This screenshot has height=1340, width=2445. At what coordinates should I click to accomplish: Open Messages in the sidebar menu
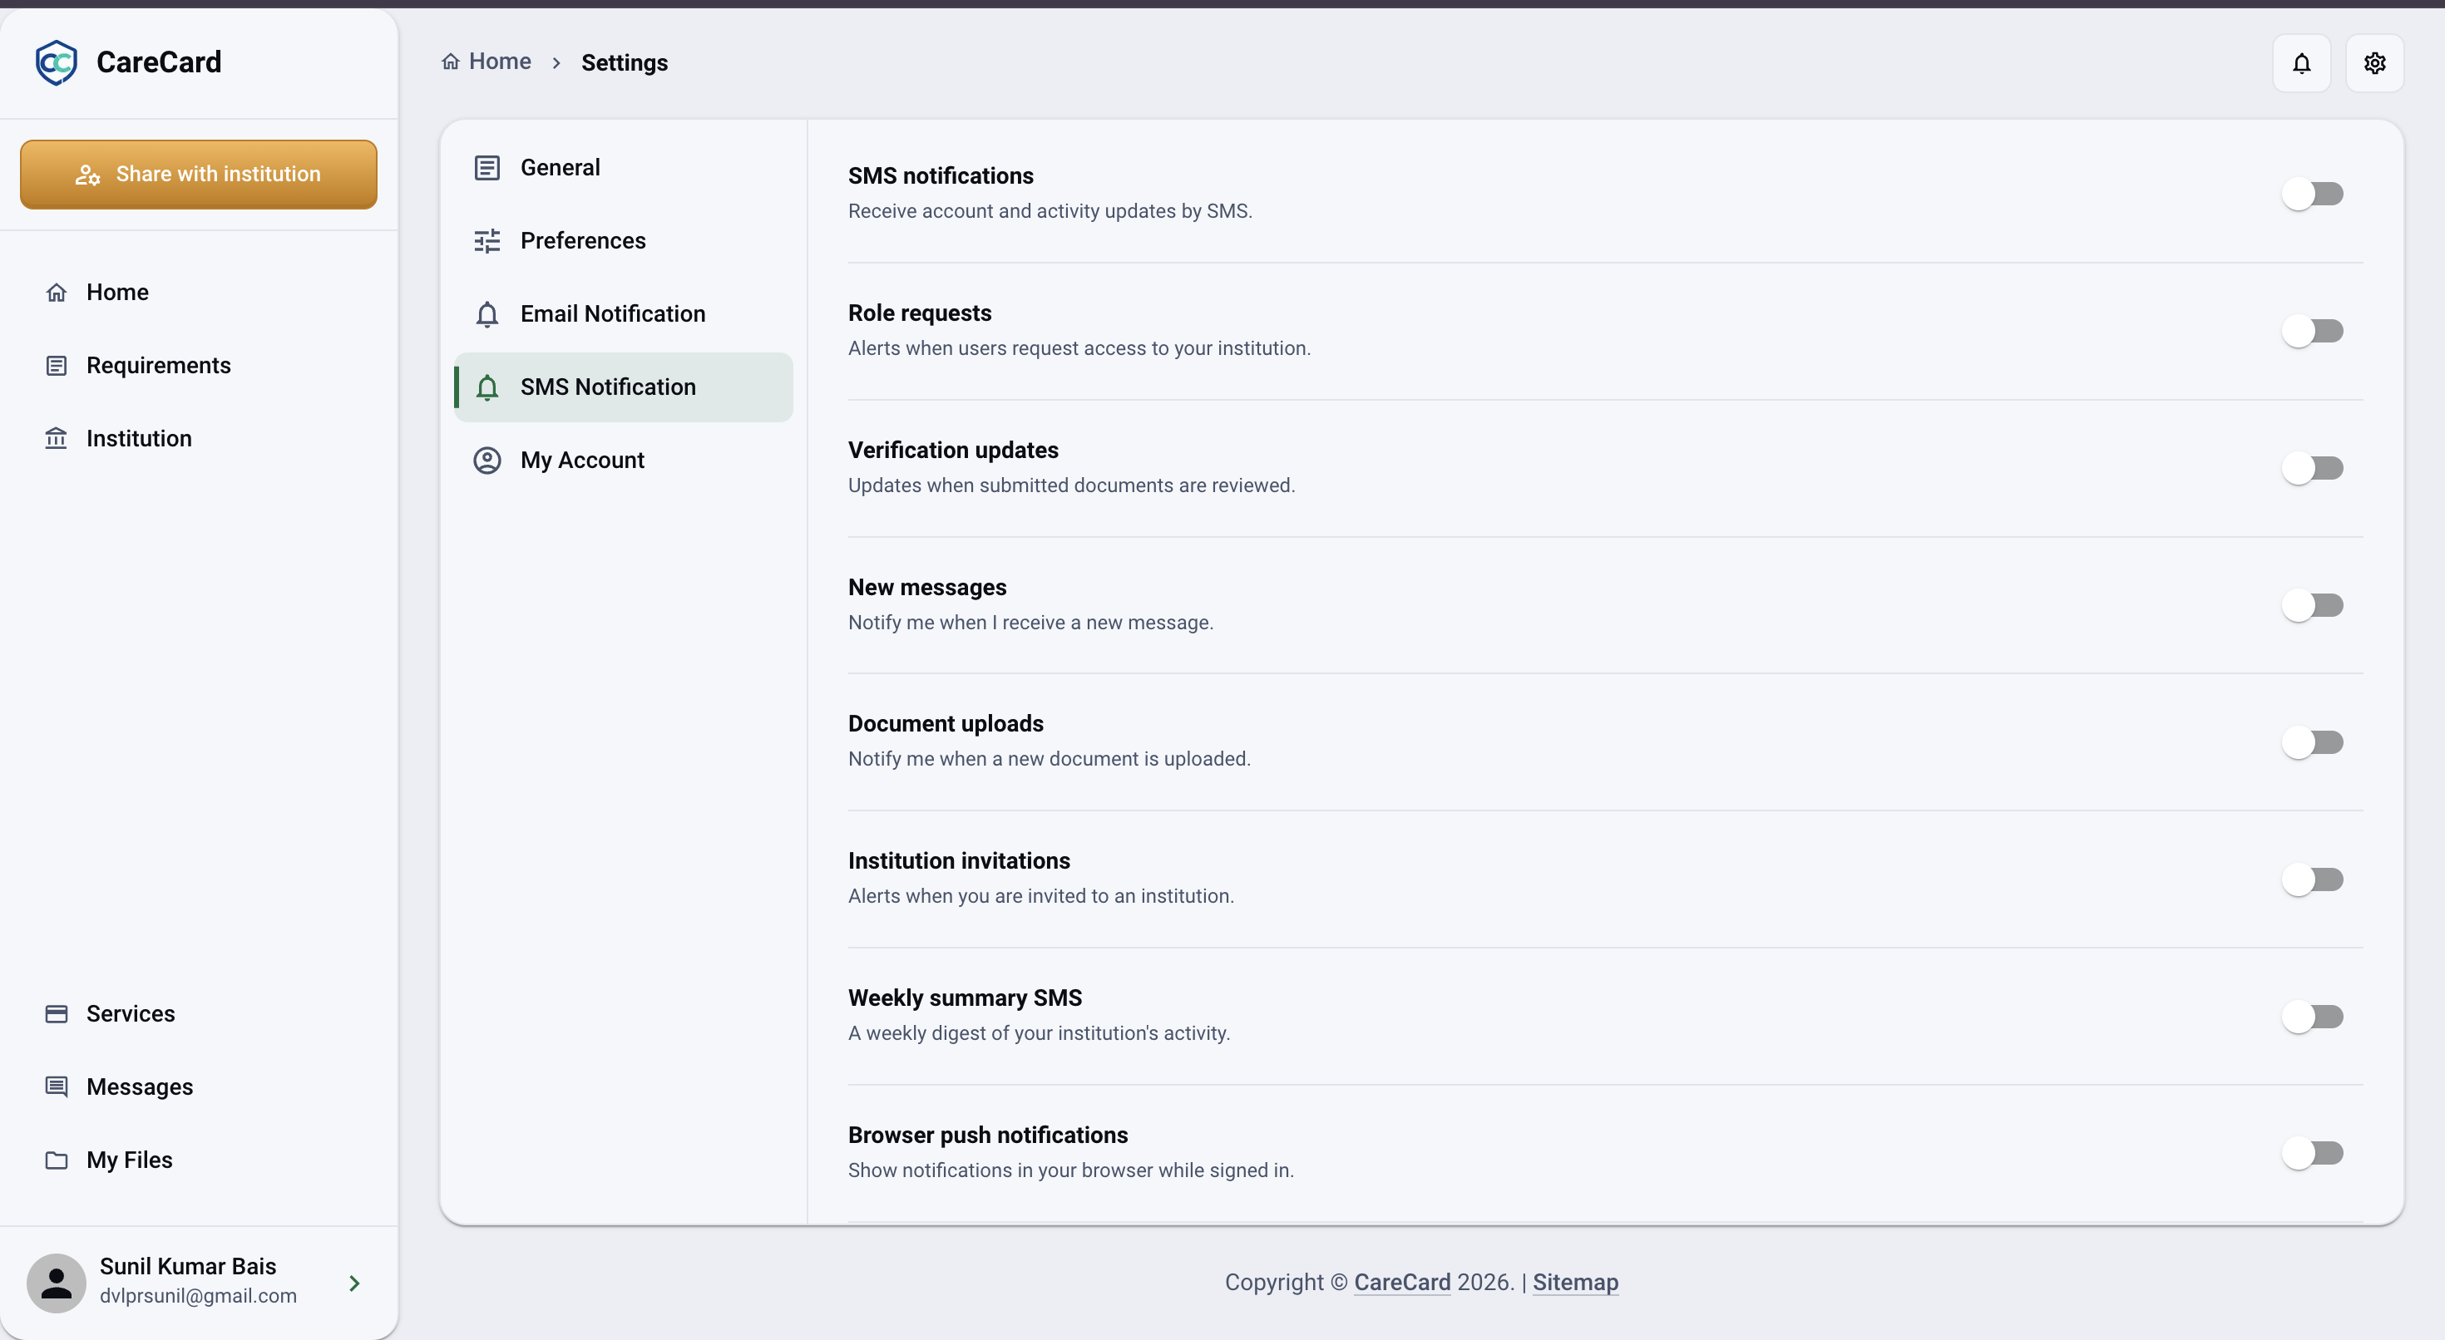click(199, 1086)
